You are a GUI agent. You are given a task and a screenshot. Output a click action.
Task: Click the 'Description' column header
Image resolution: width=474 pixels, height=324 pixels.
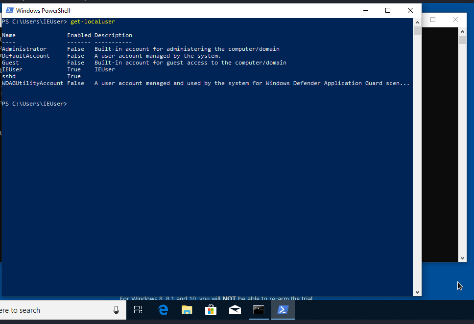(113, 35)
